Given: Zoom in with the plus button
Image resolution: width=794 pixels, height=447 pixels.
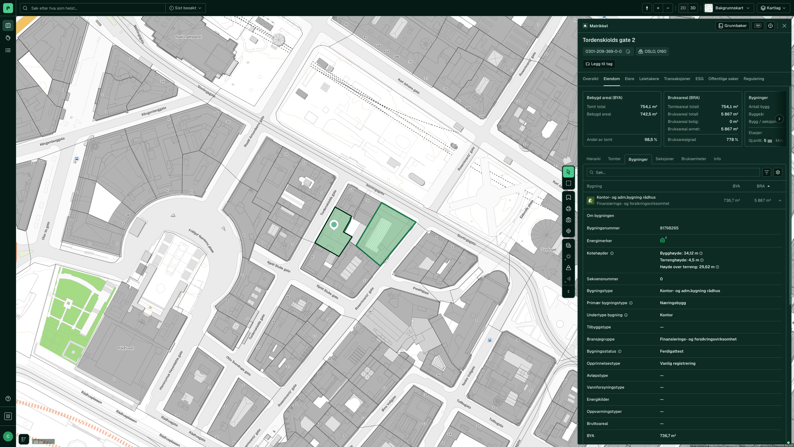Looking at the screenshot, I should point(658,8).
